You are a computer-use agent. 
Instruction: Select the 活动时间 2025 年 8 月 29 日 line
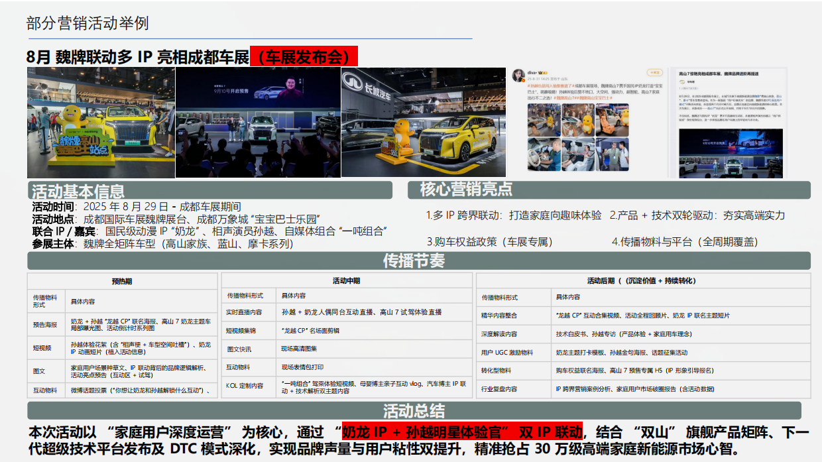click(x=137, y=207)
